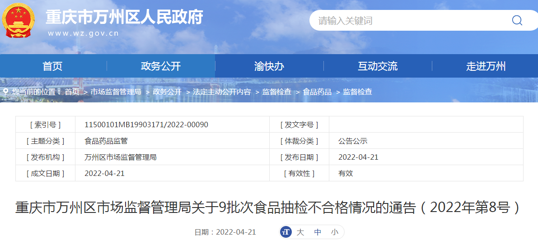The image size is (538, 240).
Task: Click the www.wz.gov.cn site address
Action: coord(84,33)
